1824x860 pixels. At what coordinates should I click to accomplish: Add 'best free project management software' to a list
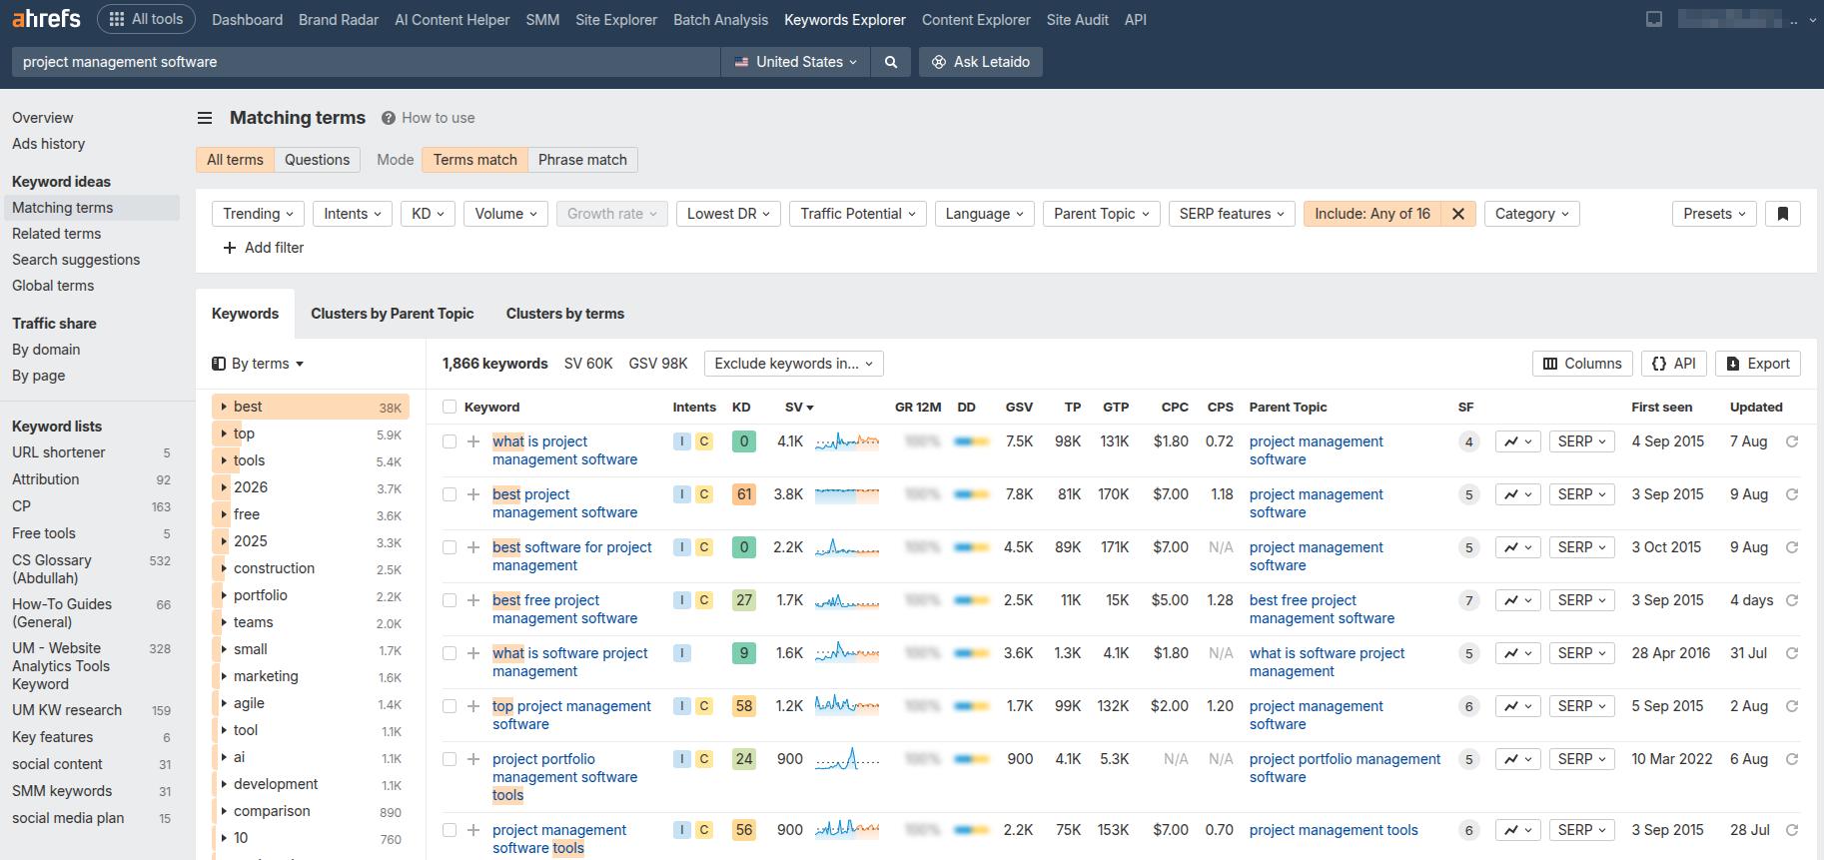473,600
